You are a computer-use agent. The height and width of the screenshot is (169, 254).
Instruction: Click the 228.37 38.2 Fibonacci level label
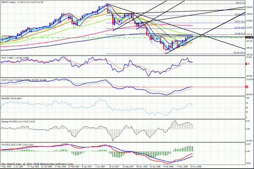tap(240, 22)
